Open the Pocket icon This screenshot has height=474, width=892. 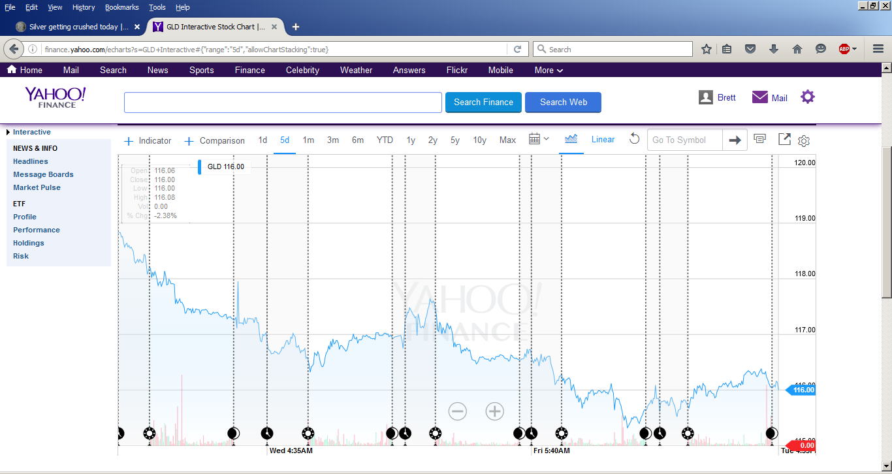coord(750,49)
